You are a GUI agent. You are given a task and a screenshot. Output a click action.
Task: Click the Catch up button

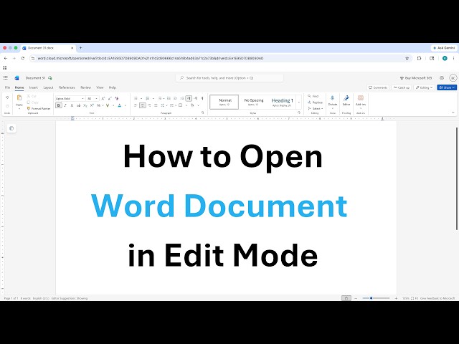[x=402, y=87]
